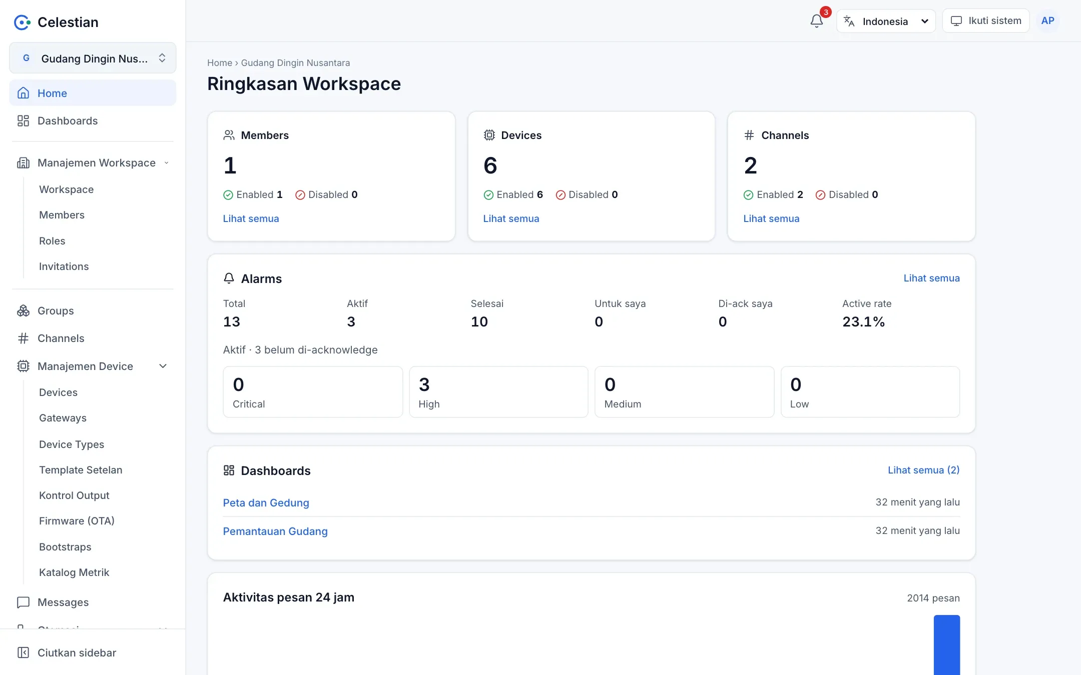Open the Indonesia language dropdown
Screen dimensions: 1081x675
(886, 21)
